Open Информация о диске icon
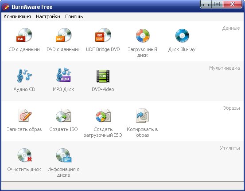 coord(64,155)
